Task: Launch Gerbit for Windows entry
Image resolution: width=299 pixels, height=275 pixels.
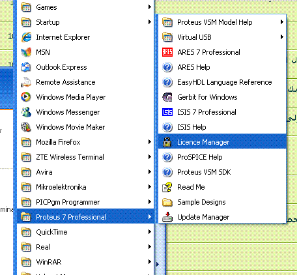Action: (222, 97)
